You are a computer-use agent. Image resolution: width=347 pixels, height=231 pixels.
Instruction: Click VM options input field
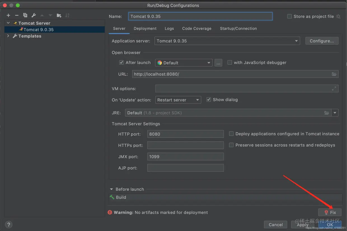(x=247, y=89)
